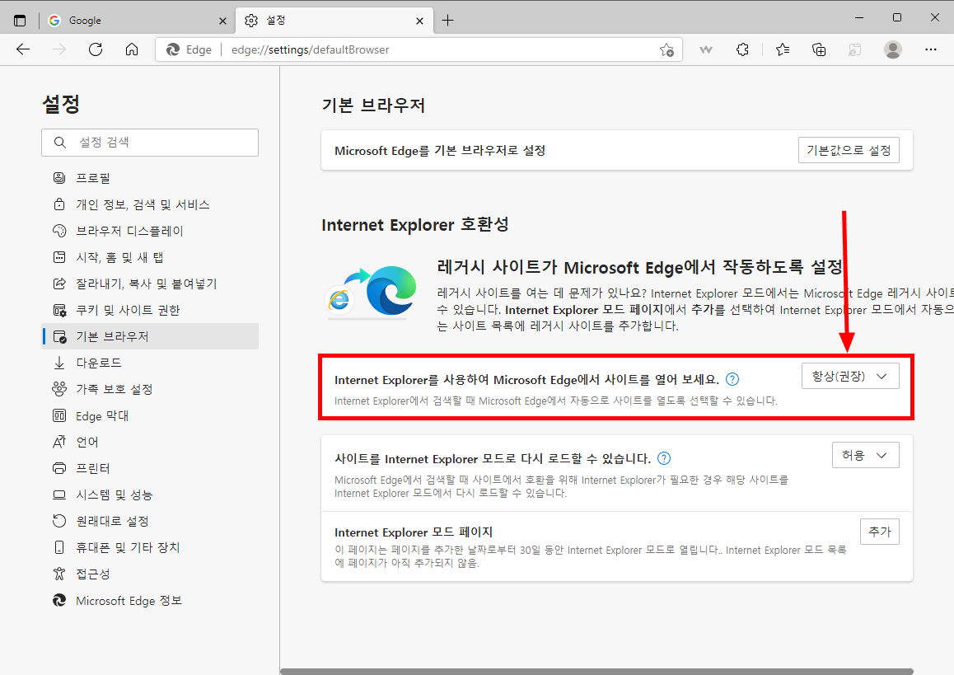Click the address bar URL
This screenshot has width=954, height=675.
[x=311, y=50]
